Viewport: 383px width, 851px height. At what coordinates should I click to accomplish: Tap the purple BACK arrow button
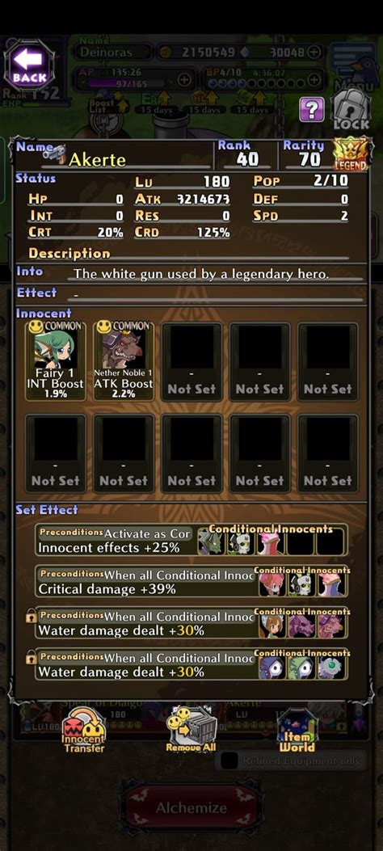pyautogui.click(x=29, y=65)
